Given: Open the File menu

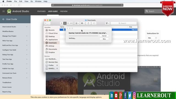Looking at the screenshot, I should (15, 1).
